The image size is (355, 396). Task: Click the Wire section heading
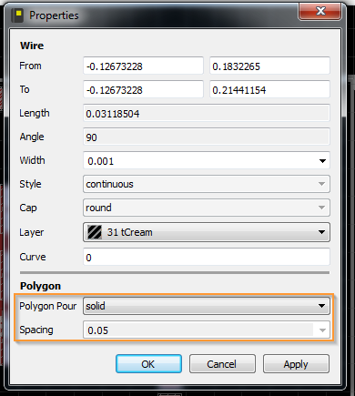(x=32, y=46)
